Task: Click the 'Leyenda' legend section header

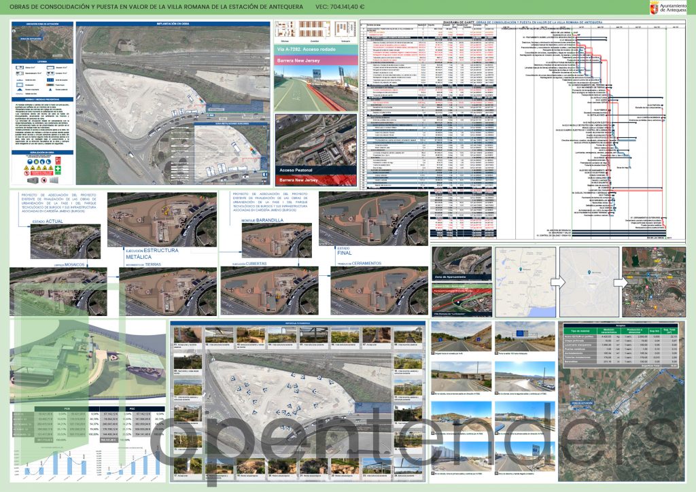Action: pyautogui.click(x=42, y=62)
